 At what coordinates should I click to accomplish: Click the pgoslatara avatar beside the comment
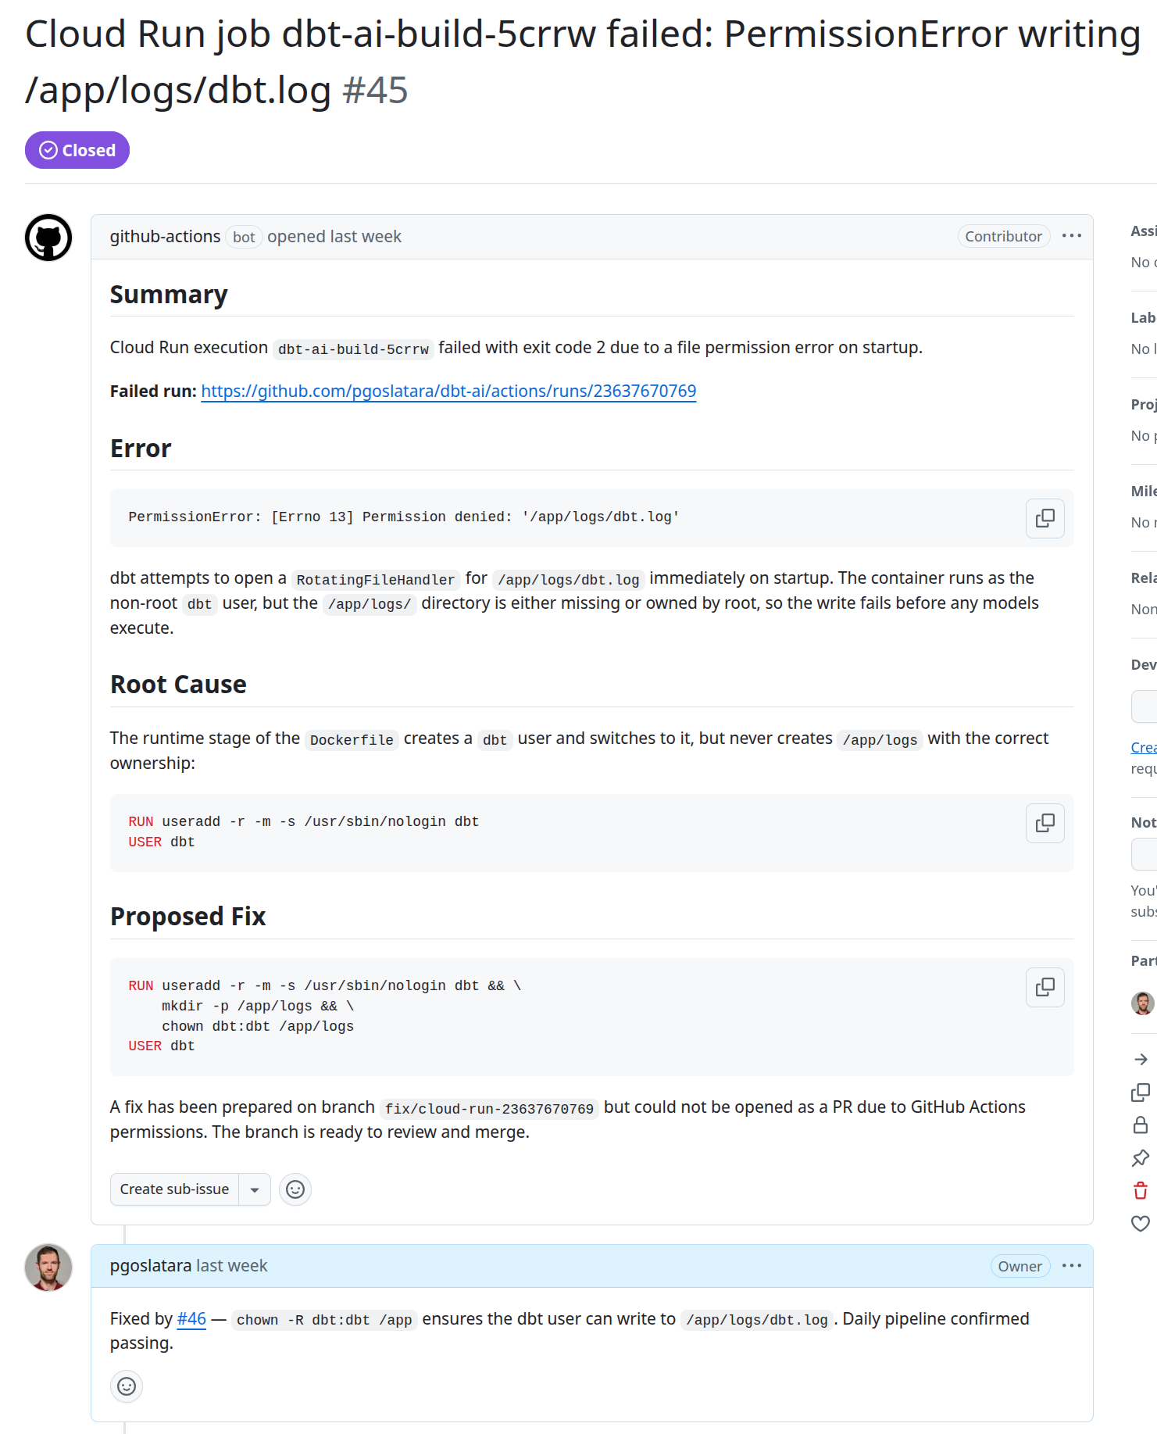click(48, 1268)
